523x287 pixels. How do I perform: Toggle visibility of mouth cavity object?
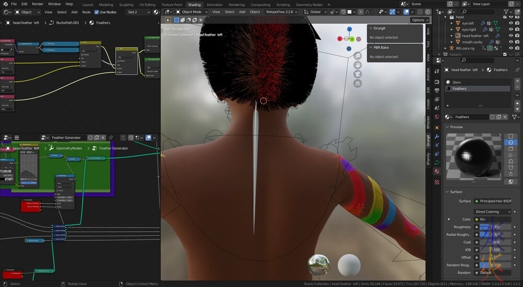click(511, 42)
